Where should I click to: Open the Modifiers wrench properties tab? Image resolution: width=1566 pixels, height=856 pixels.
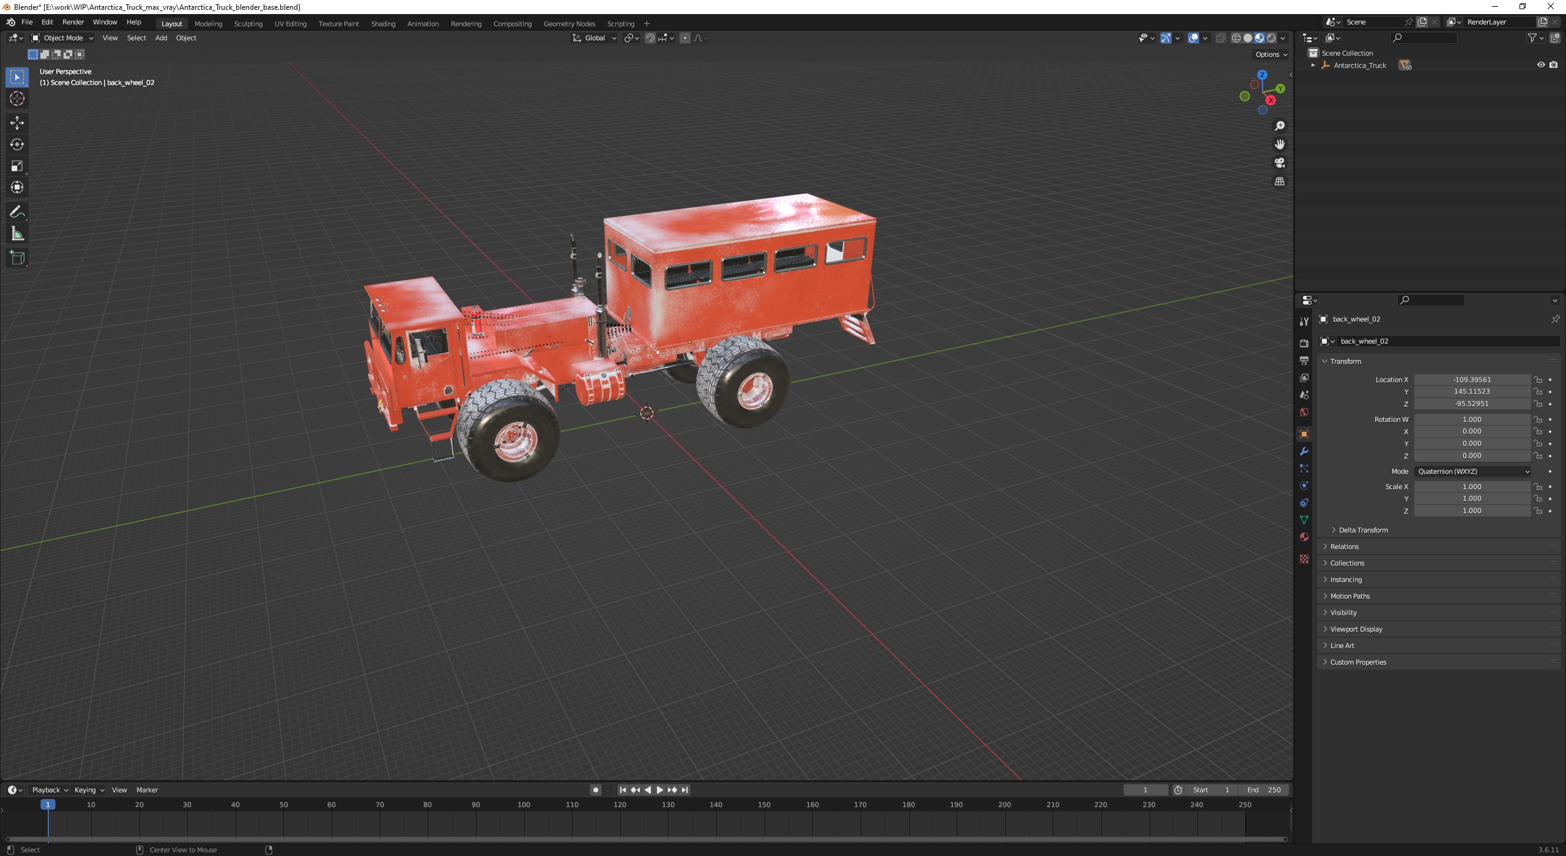[x=1304, y=451]
